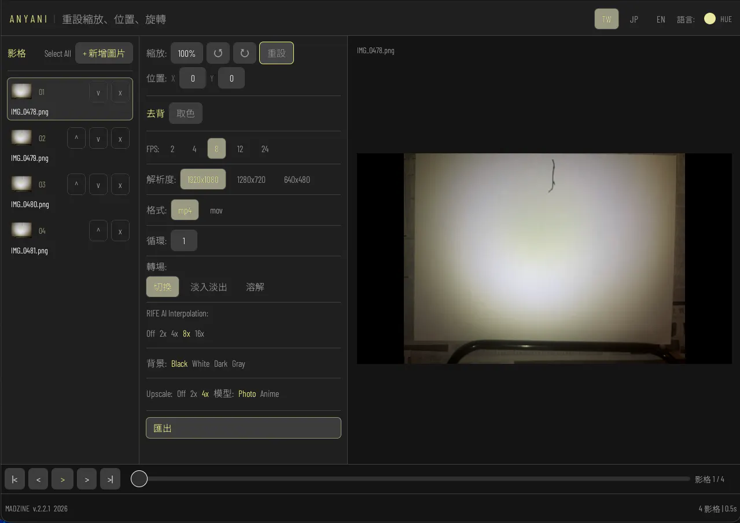
Task: Set FPS to 12
Action: point(240,149)
